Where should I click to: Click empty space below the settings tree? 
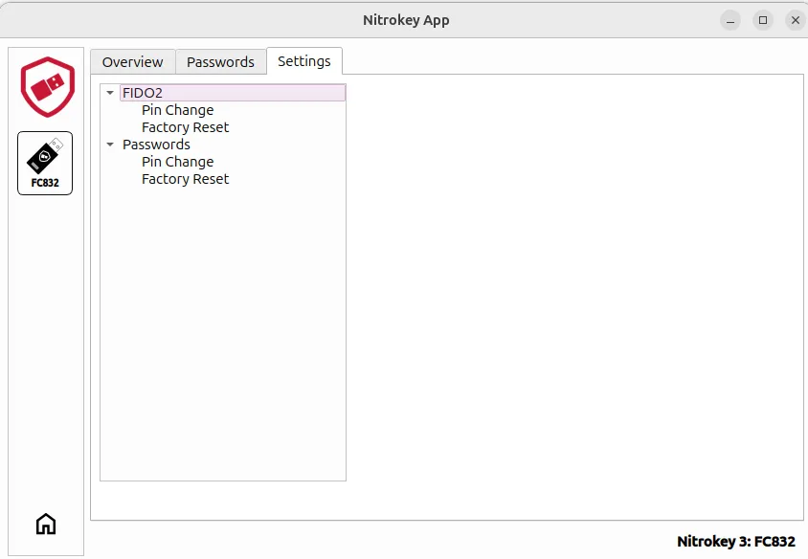222,335
